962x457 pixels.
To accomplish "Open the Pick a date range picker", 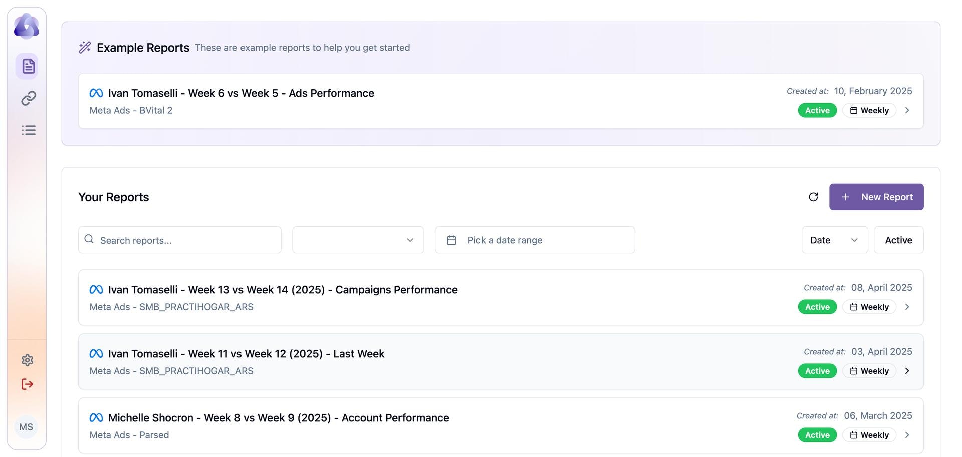I will point(535,240).
